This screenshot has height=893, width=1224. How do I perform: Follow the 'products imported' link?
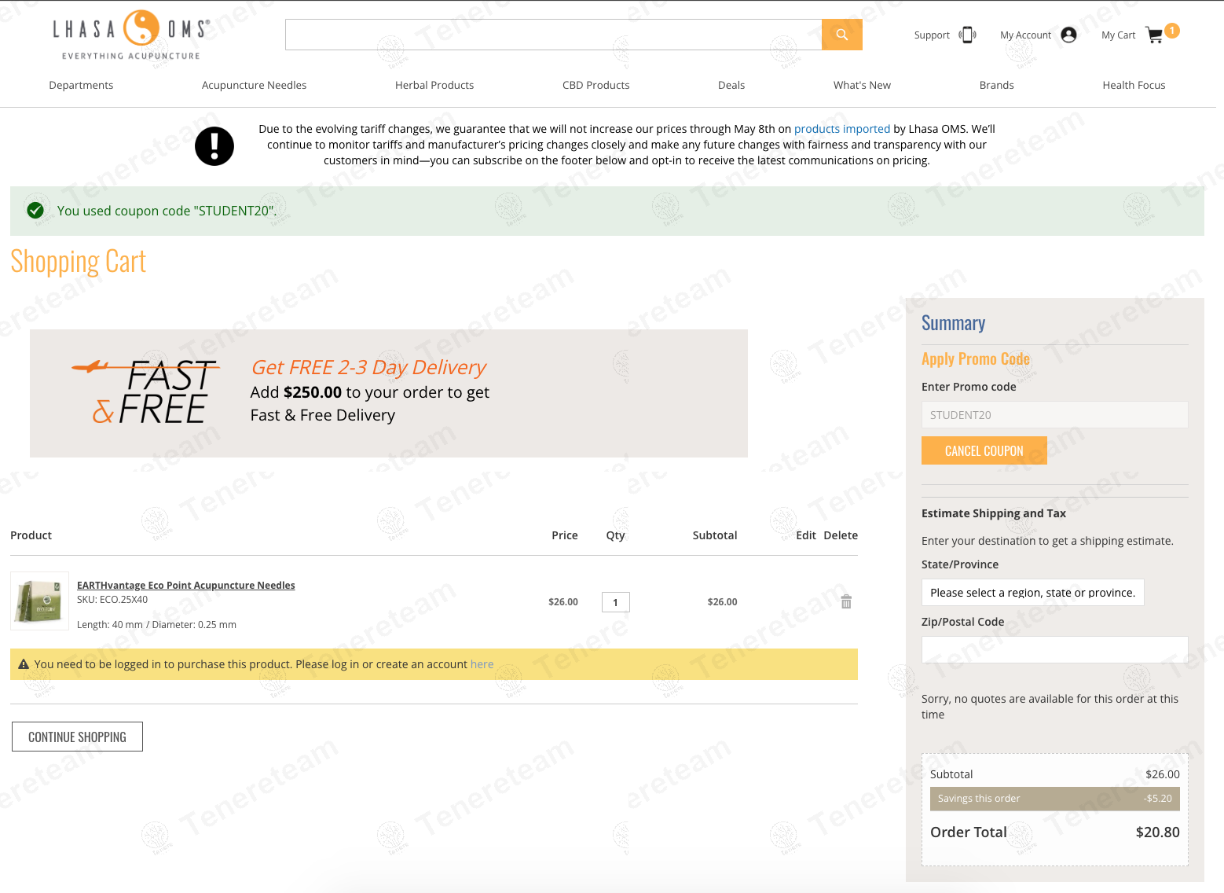pos(842,129)
